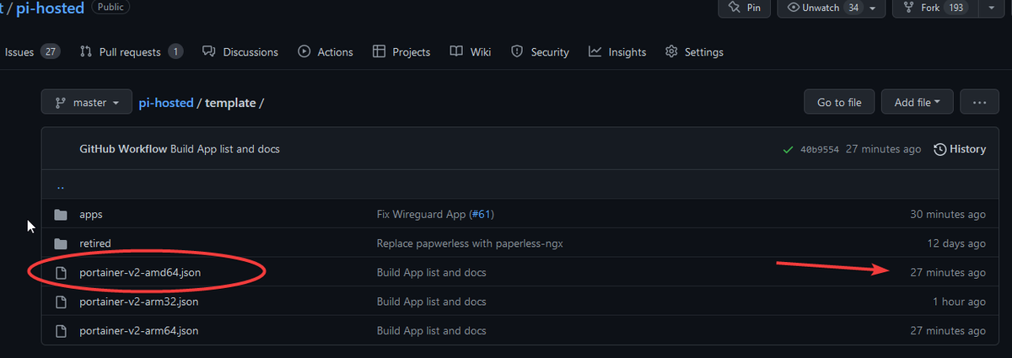
Task: Click the Public visibility label
Action: [x=110, y=8]
